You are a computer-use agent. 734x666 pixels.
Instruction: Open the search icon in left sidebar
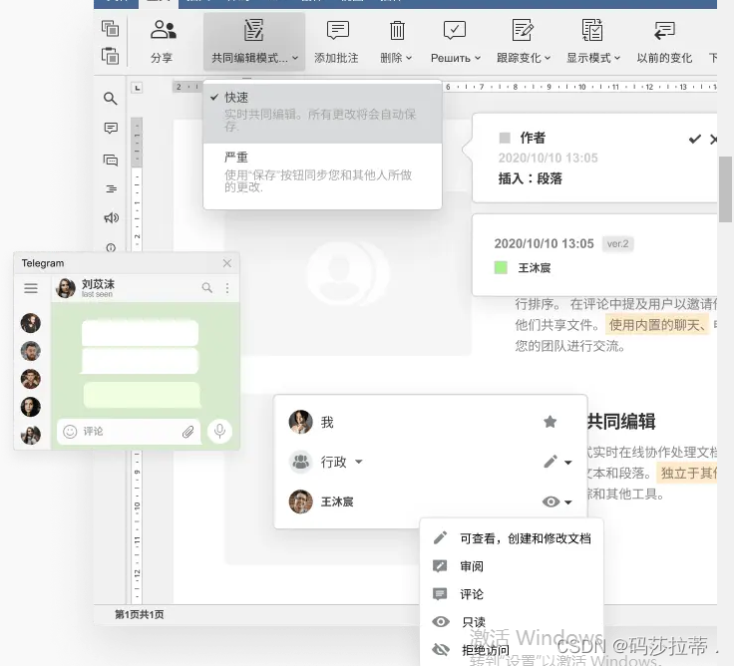111,99
